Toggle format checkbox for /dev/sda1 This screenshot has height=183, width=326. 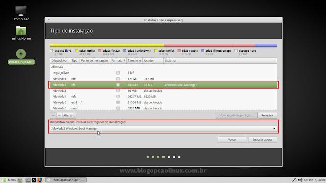[x=118, y=79]
